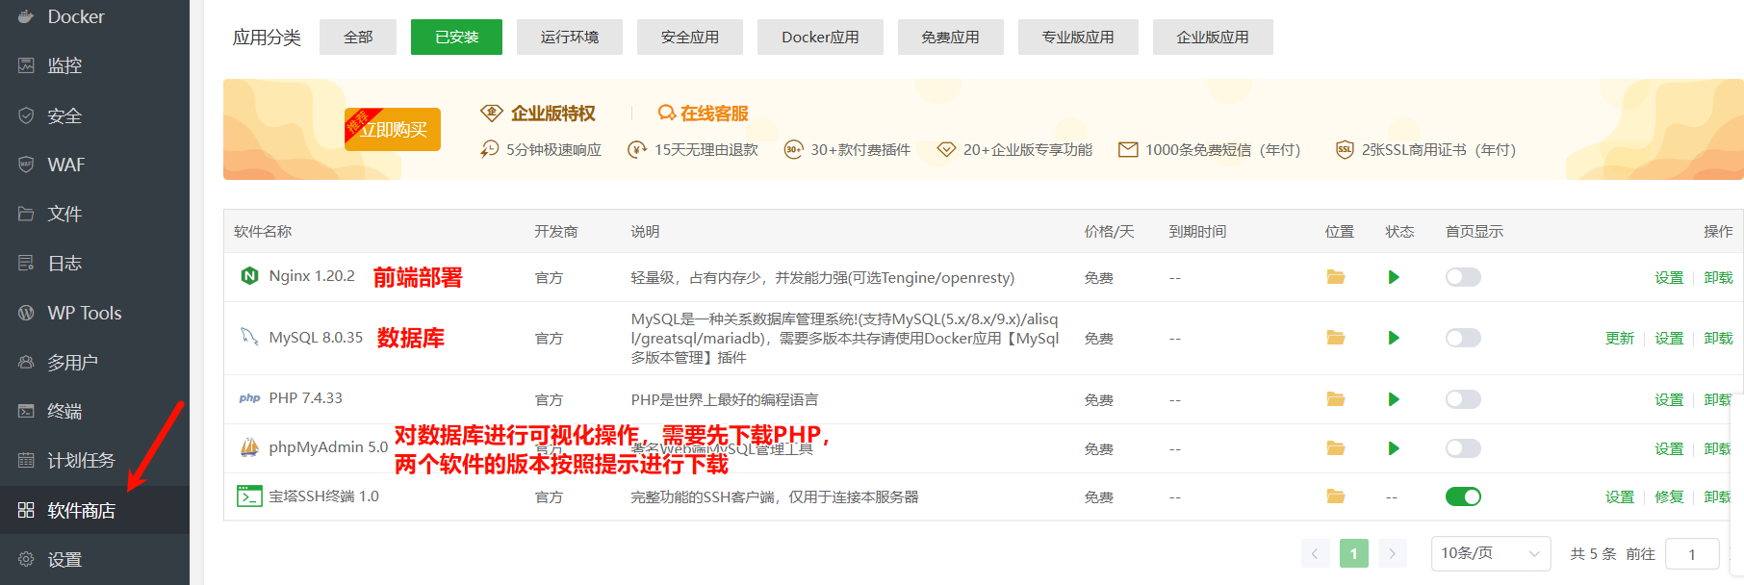Select the 安全应用 category tab
This screenshot has height=585, width=1744.
690,37
